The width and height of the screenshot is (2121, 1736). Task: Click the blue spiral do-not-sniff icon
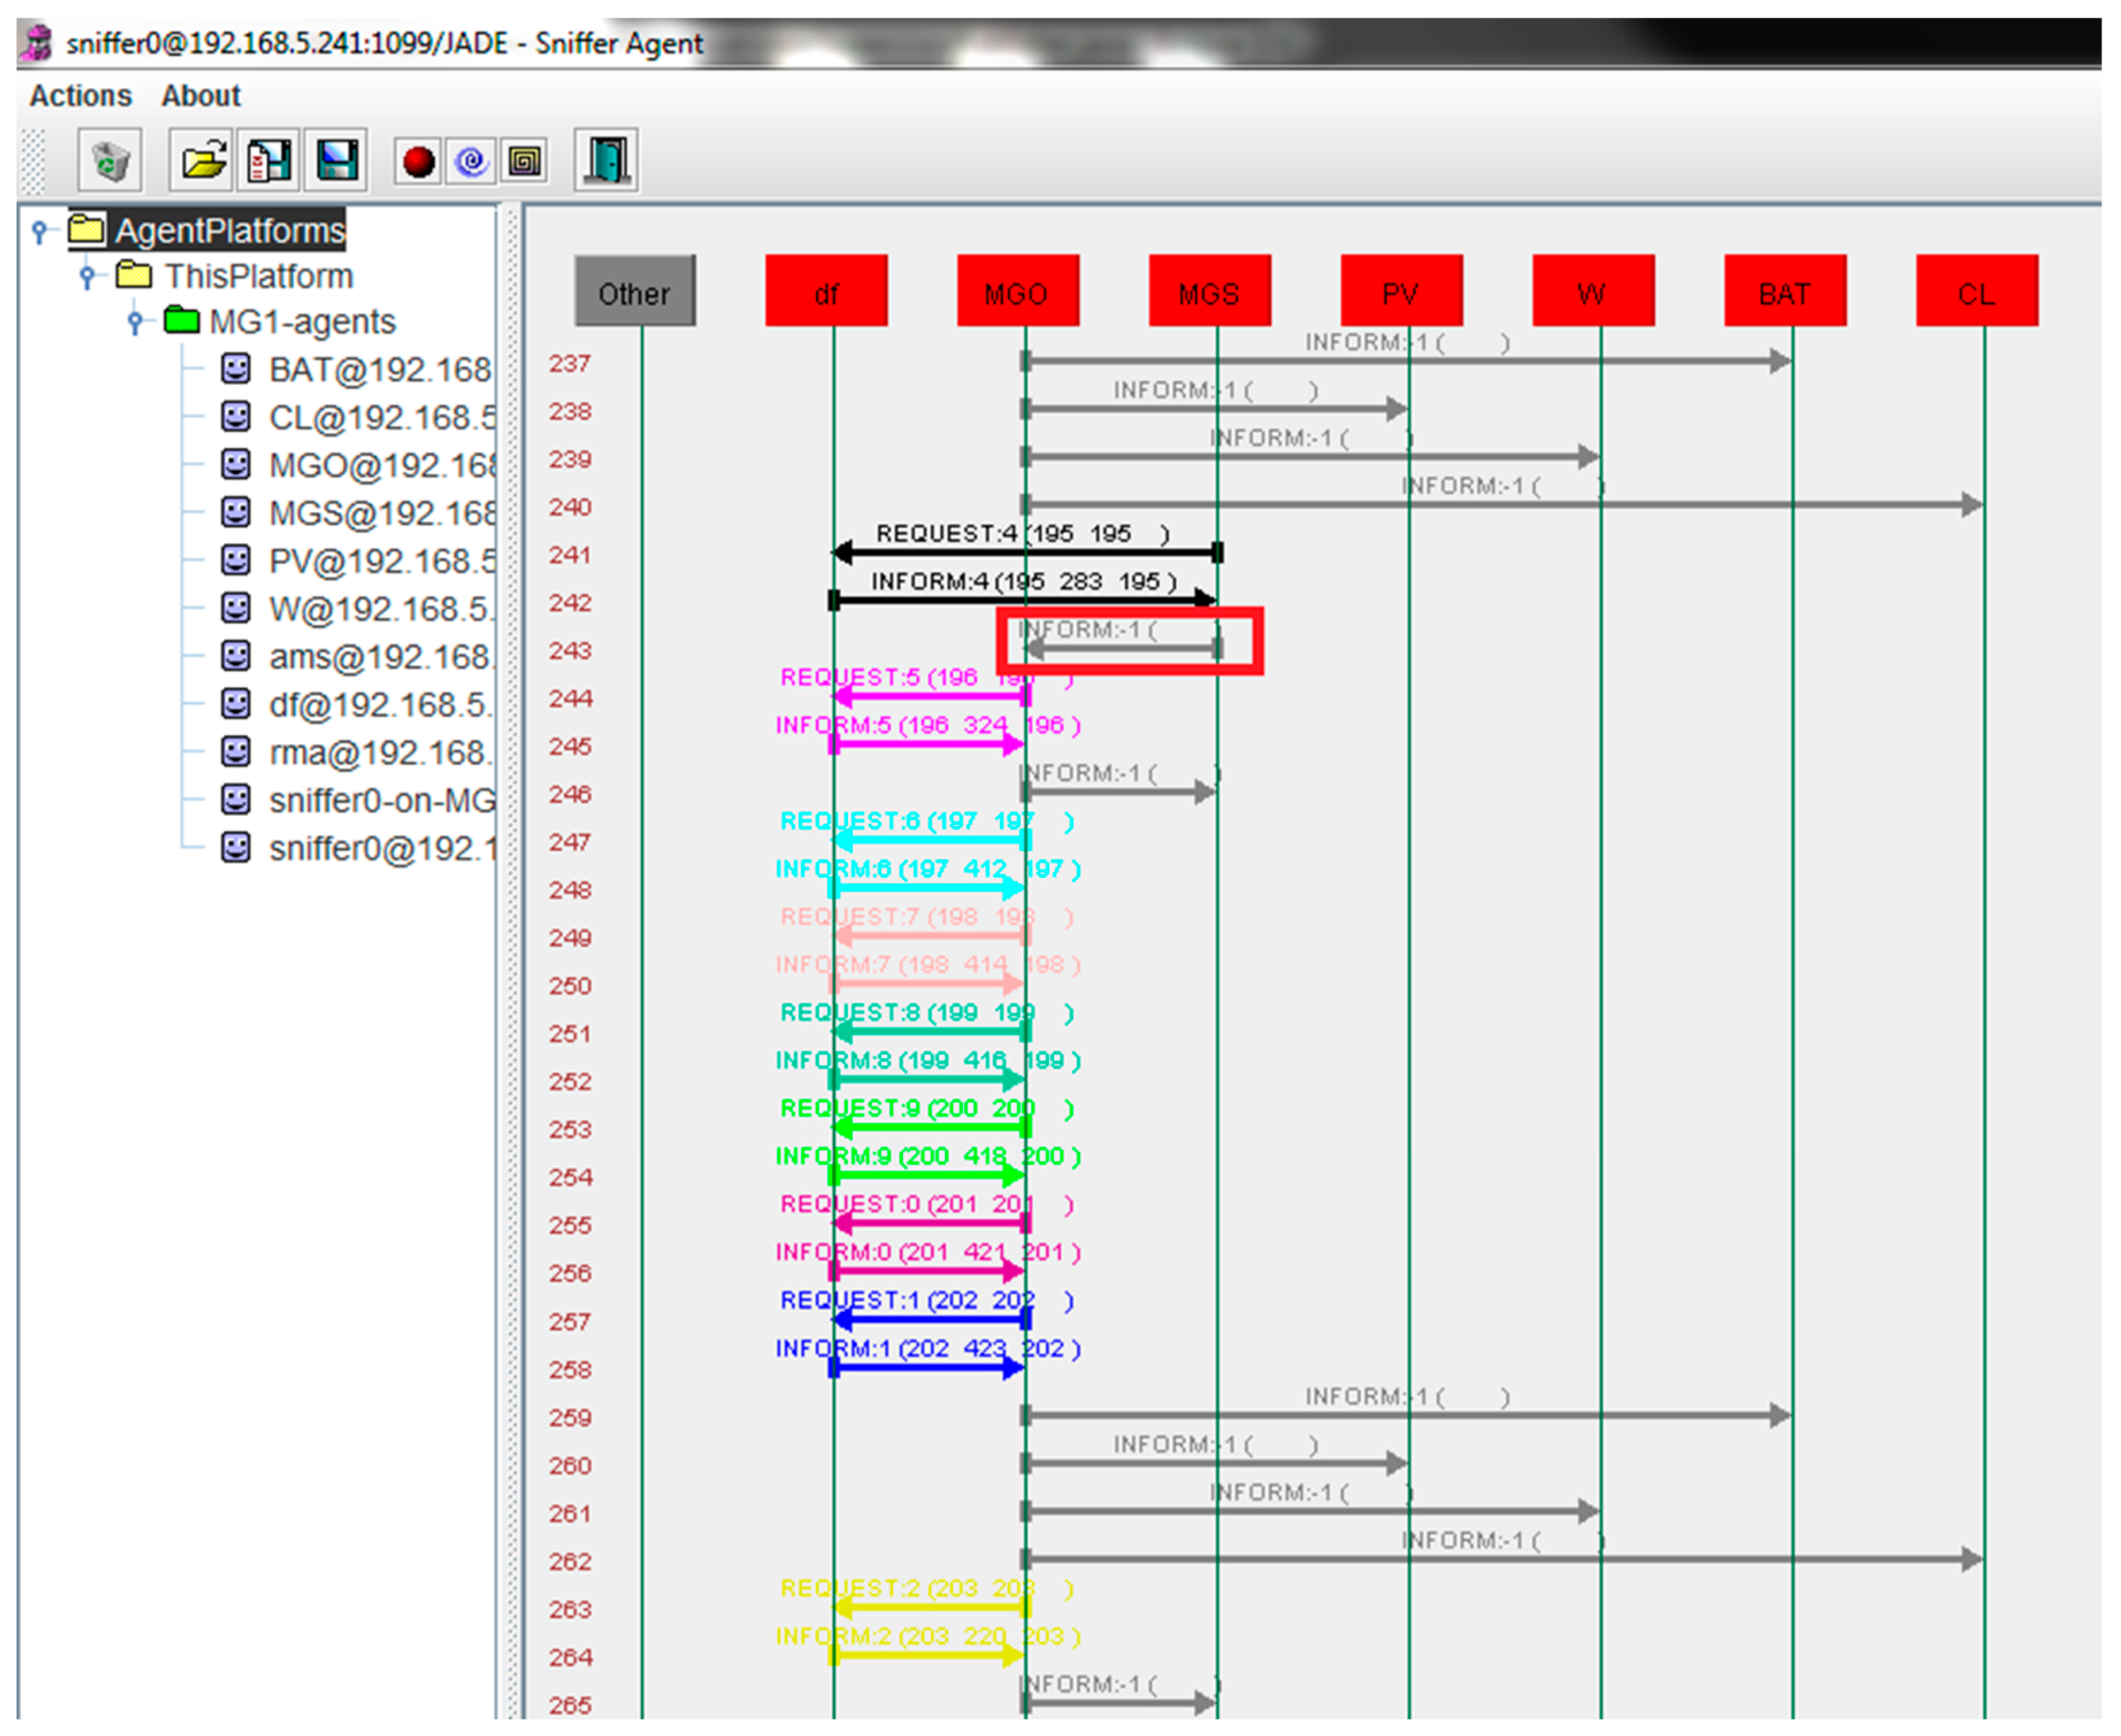tap(471, 161)
